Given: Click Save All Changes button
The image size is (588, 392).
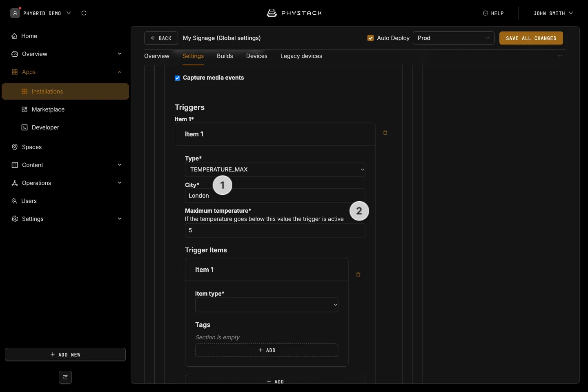Looking at the screenshot, I should [x=531, y=38].
